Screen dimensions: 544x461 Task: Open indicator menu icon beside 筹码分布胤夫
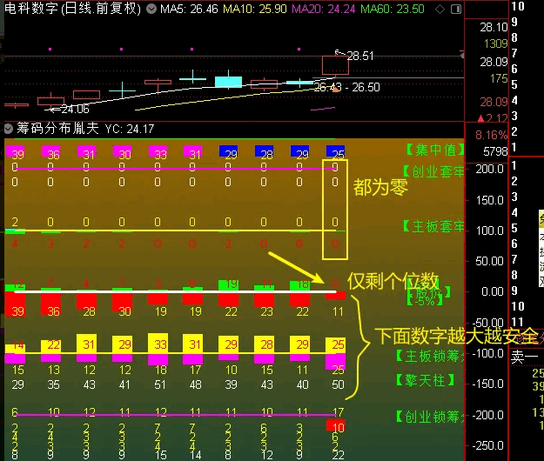tap(8, 129)
